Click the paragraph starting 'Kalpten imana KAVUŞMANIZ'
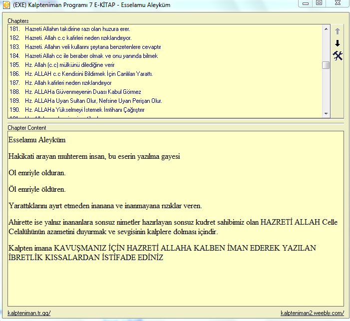The image size is (350, 321). click(162, 253)
